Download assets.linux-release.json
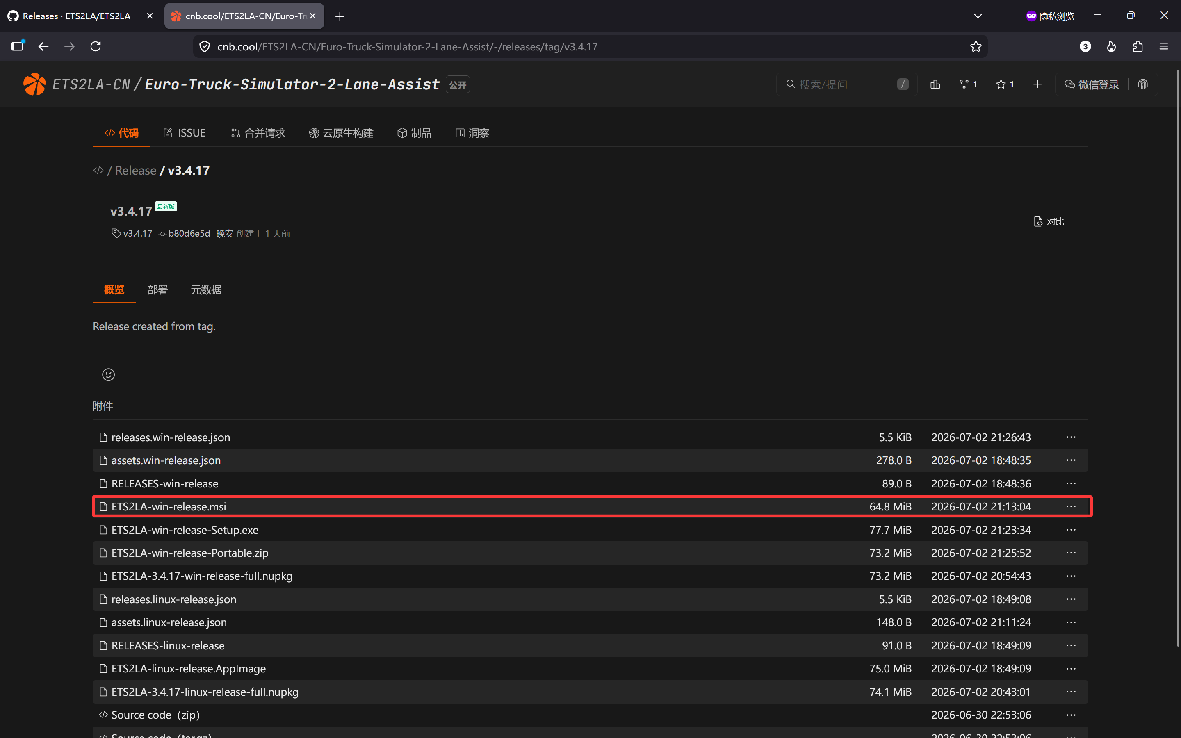1181x738 pixels. tap(169, 622)
